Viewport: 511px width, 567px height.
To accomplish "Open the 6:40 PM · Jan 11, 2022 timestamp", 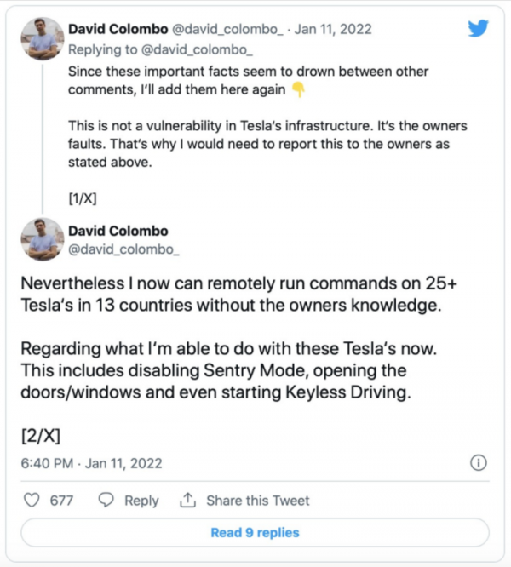I will (x=91, y=464).
